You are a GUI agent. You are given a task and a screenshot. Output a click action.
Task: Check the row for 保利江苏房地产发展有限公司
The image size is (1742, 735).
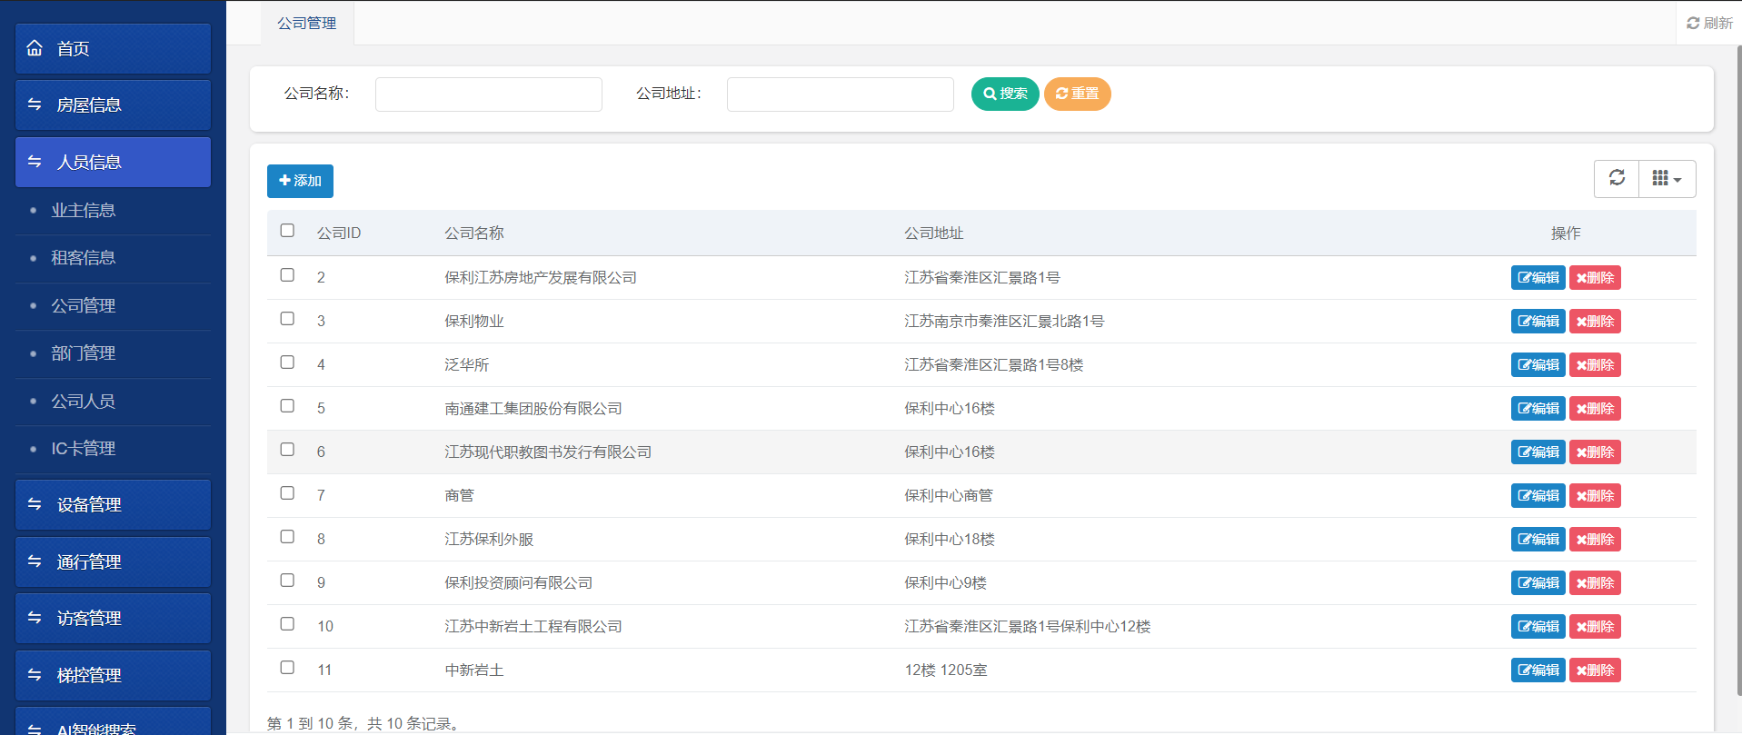[287, 275]
